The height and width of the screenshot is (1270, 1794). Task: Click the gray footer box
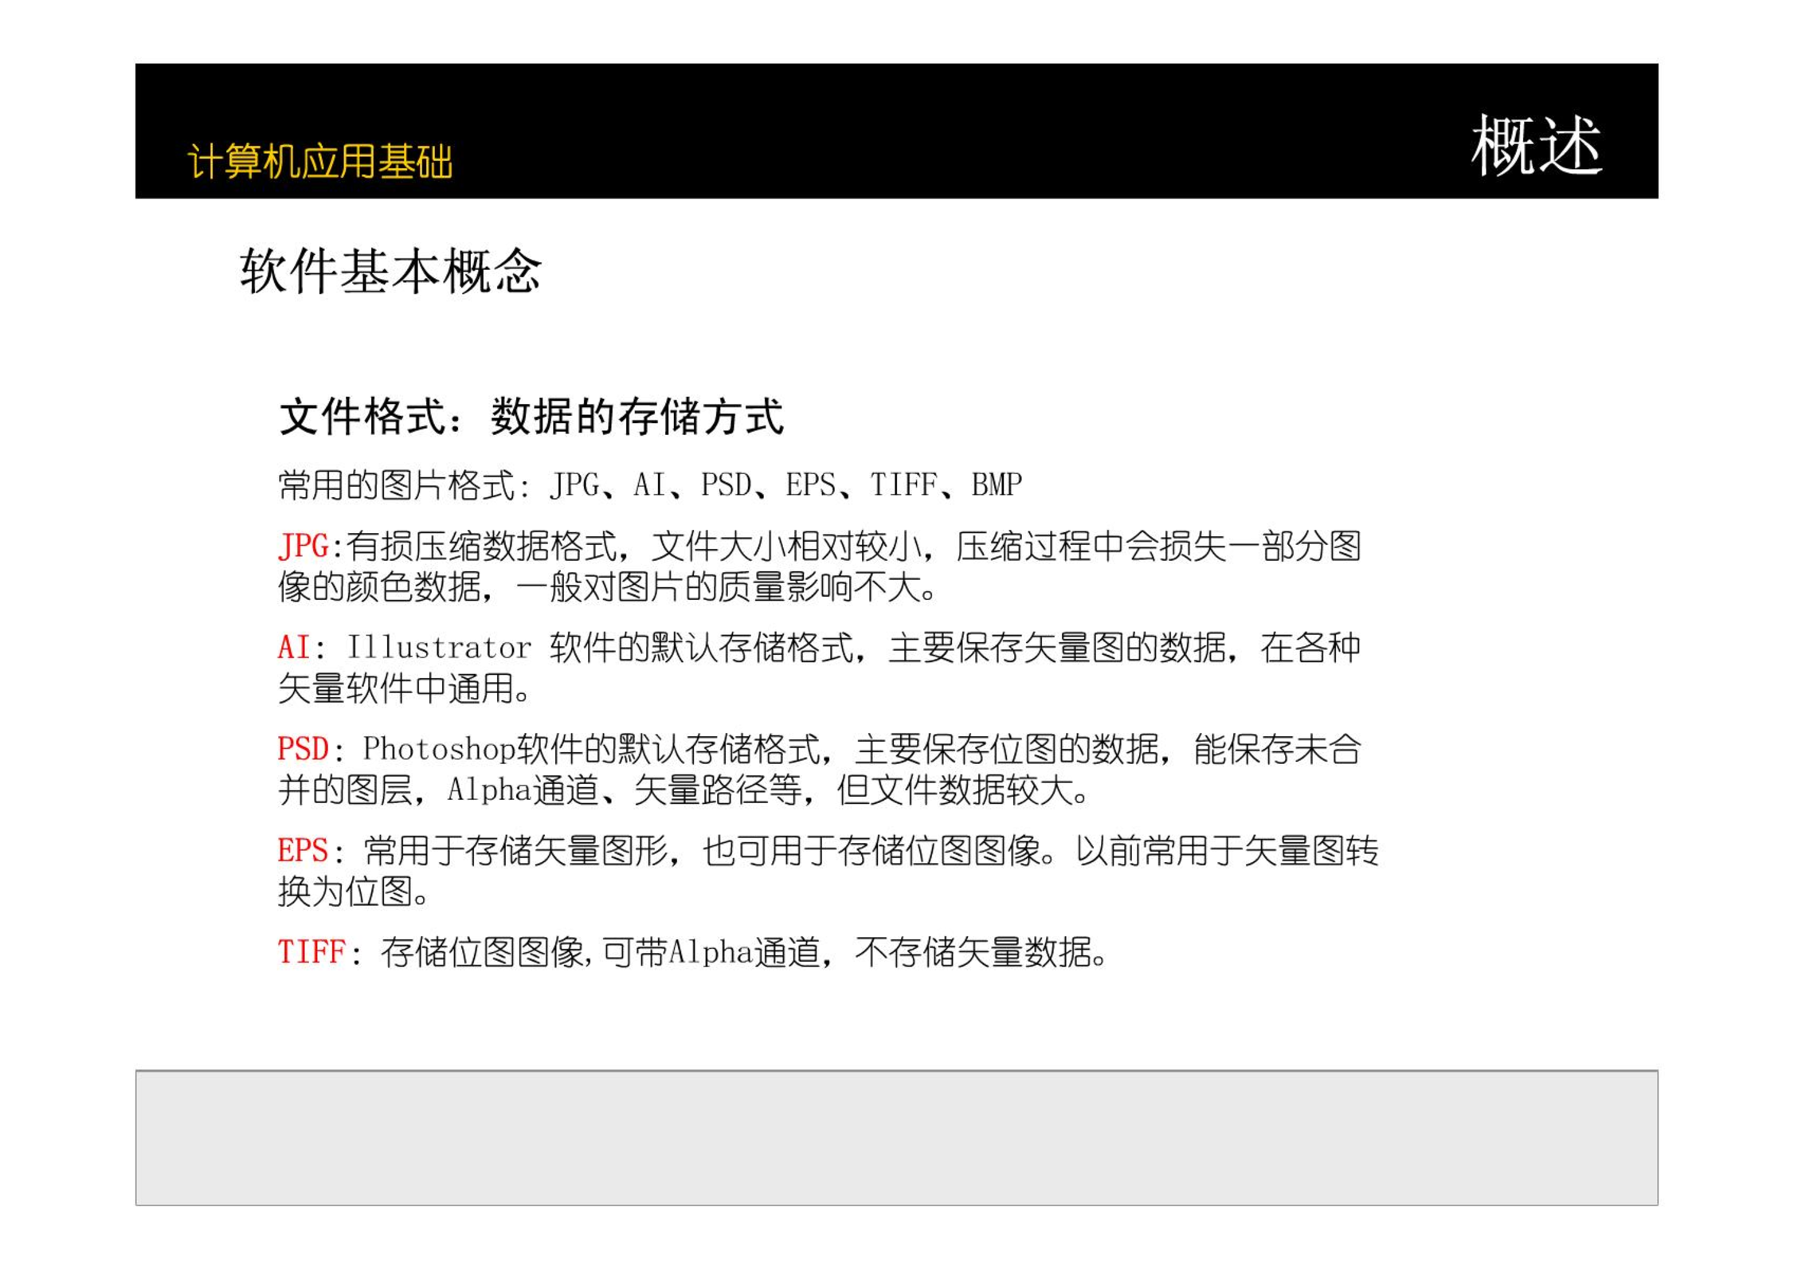tap(897, 1138)
